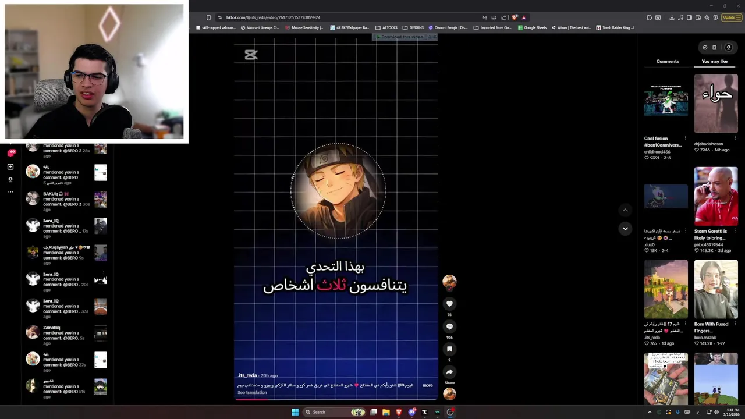The height and width of the screenshot is (419, 745).
Task: Click the See translation link
Action: [252, 393]
